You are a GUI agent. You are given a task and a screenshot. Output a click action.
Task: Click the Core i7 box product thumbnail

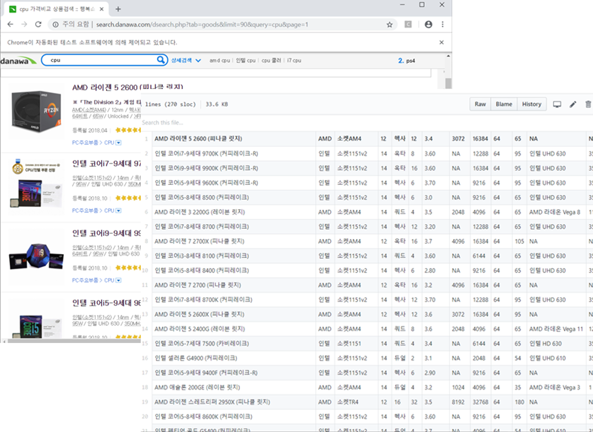click(x=37, y=187)
